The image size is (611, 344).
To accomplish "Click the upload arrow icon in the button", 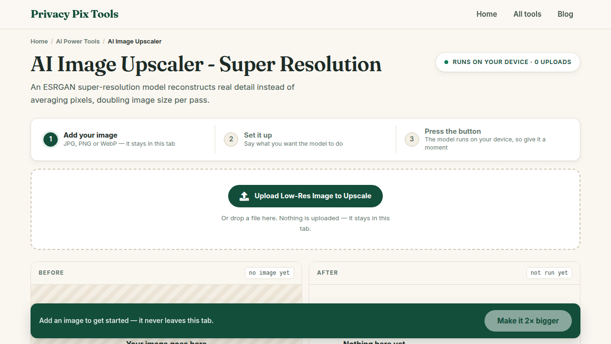I will (244, 196).
